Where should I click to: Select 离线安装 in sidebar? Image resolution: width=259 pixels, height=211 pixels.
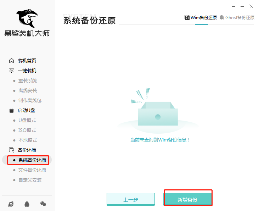(28, 91)
